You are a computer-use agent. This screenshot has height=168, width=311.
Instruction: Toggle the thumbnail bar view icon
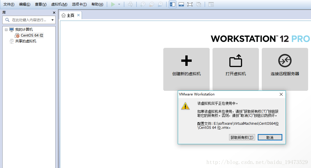tap(181, 4)
